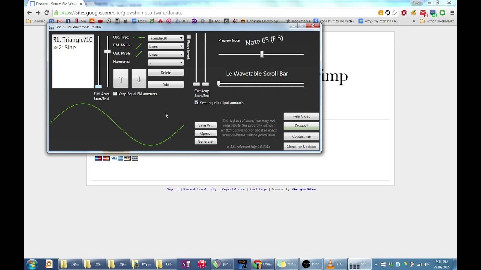The height and width of the screenshot is (270, 481).
Task: Click the Serum FM Wavetable taskbar button
Action: click(x=360, y=264)
